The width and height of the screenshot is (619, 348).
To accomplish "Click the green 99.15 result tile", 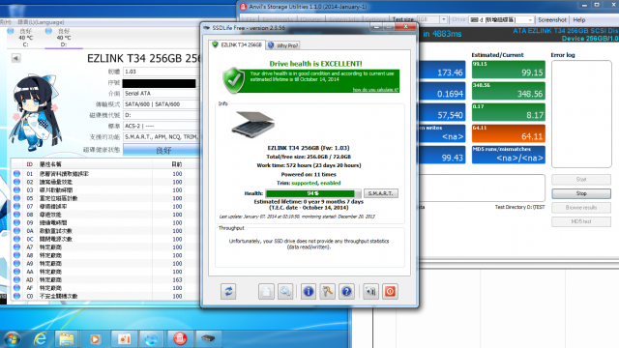I will click(x=509, y=70).
